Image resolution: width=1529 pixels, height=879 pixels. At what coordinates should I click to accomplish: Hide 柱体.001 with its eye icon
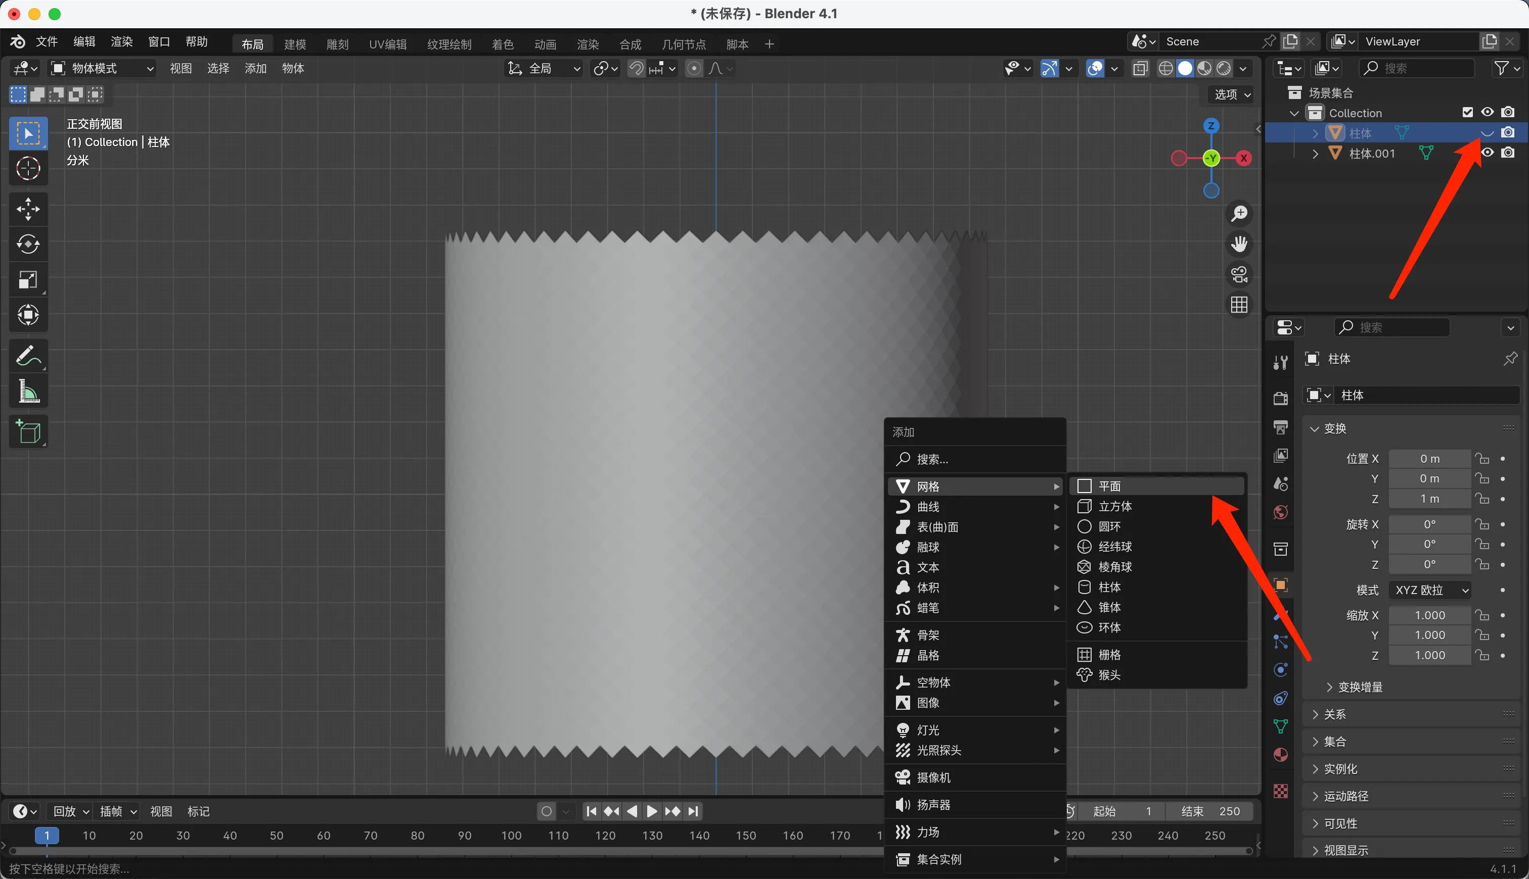1488,153
